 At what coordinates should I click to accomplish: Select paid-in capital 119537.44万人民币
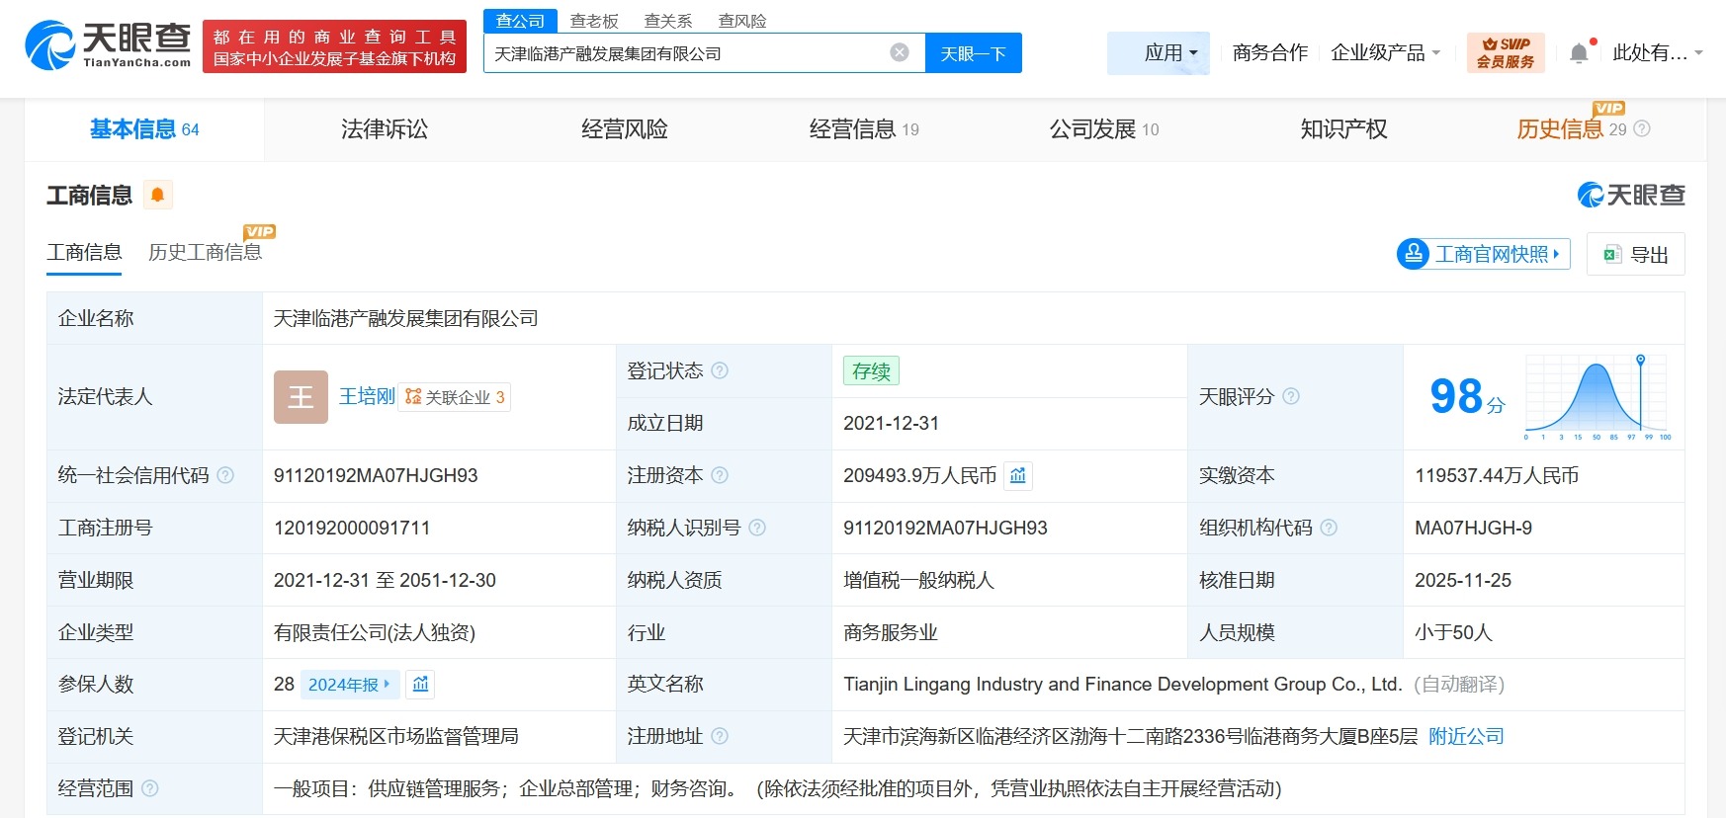pos(1497,475)
